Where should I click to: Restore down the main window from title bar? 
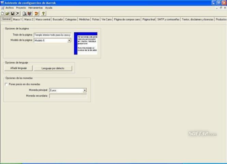[219, 3]
